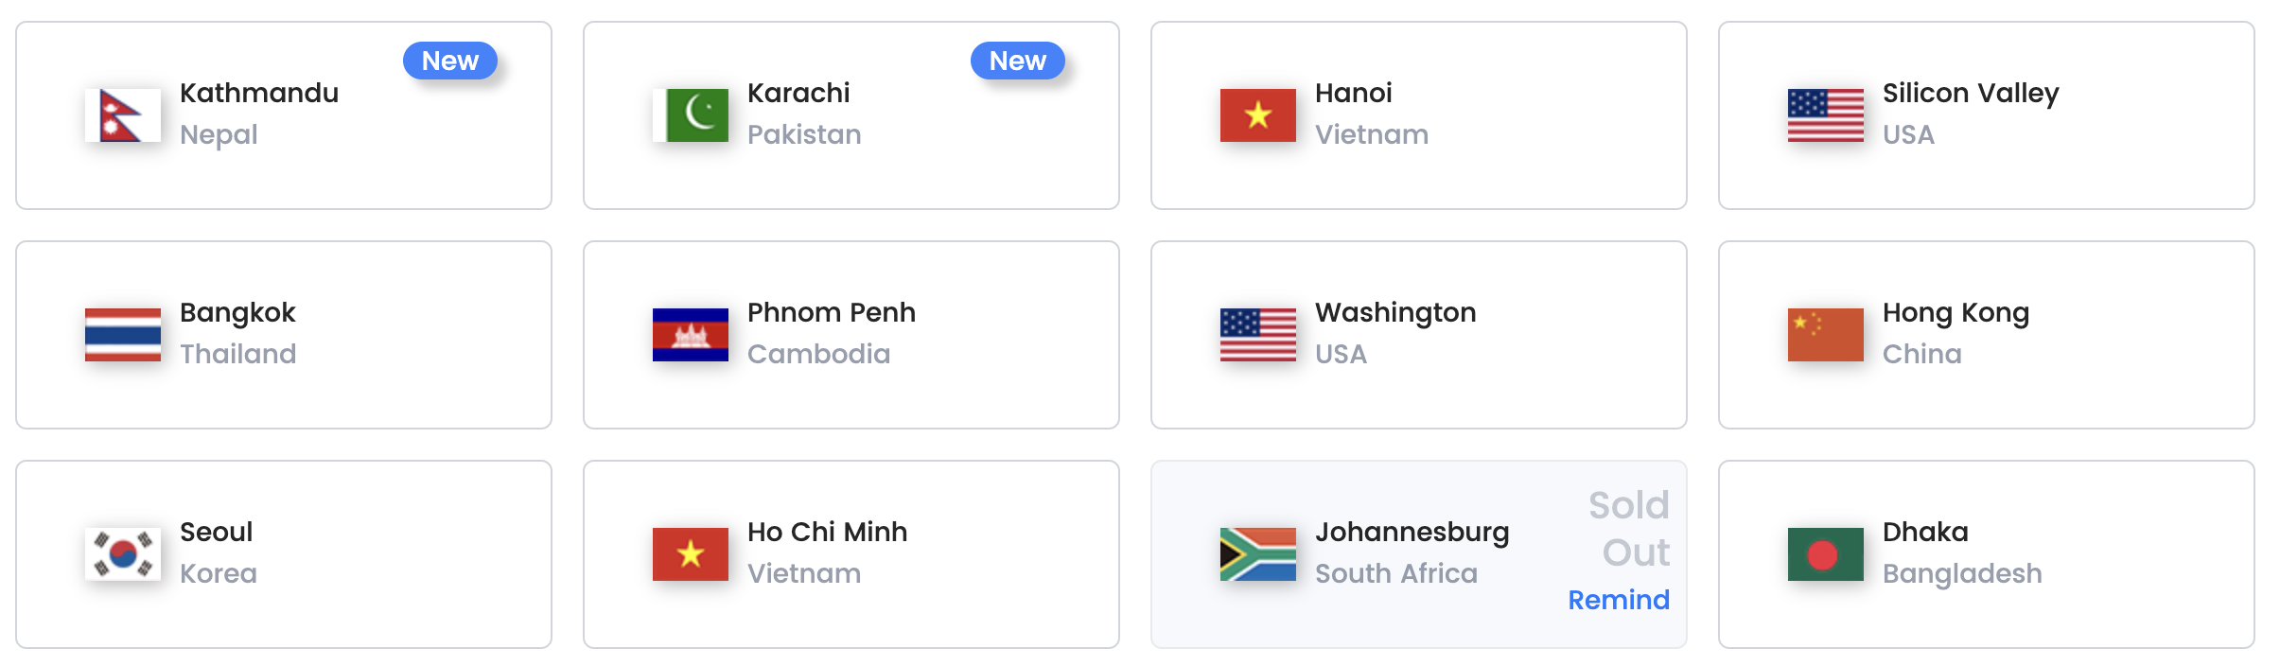The image size is (2280, 666).
Task: Click the USA flag beside Silicon Valley
Action: click(1826, 115)
